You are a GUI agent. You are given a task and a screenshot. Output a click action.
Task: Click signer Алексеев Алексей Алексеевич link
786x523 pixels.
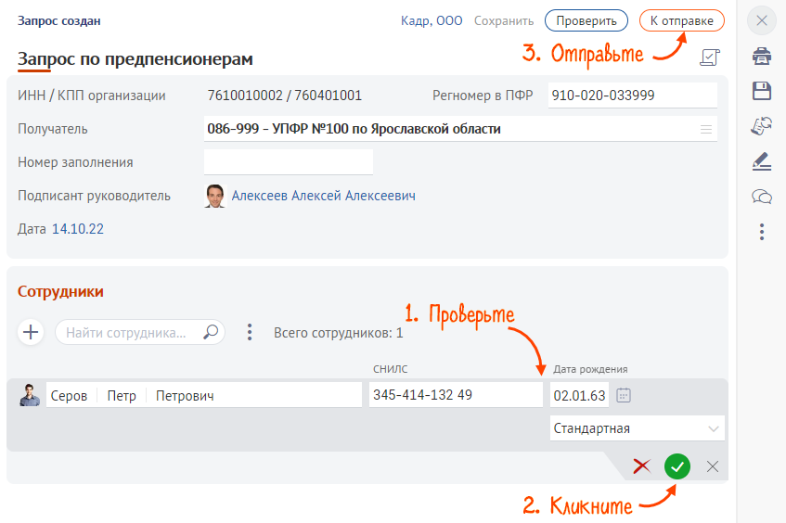tap(323, 196)
